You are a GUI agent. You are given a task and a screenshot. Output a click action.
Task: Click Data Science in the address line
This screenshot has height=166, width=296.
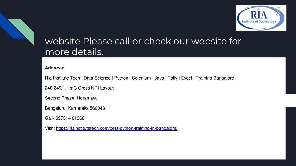coord(97,78)
